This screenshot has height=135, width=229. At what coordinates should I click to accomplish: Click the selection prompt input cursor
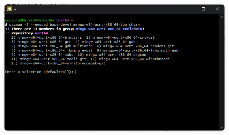coord(76,72)
